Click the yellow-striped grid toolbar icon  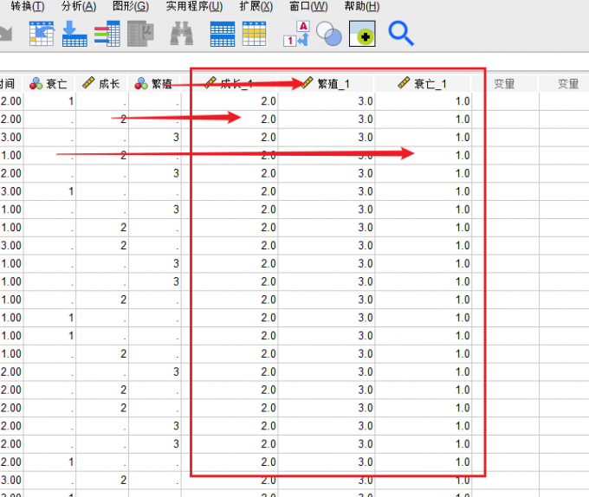[x=255, y=34]
